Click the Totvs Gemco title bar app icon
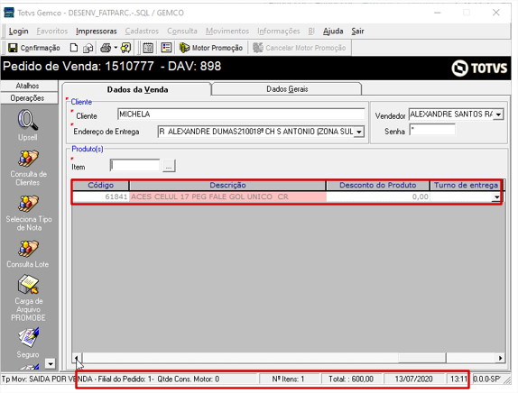This screenshot has width=518, height=393. [9, 13]
